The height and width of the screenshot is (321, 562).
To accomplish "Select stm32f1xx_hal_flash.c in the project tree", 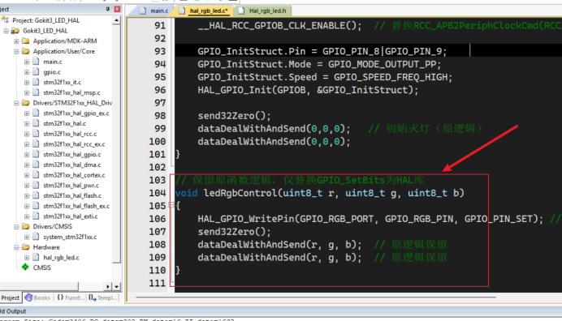I will (72, 196).
